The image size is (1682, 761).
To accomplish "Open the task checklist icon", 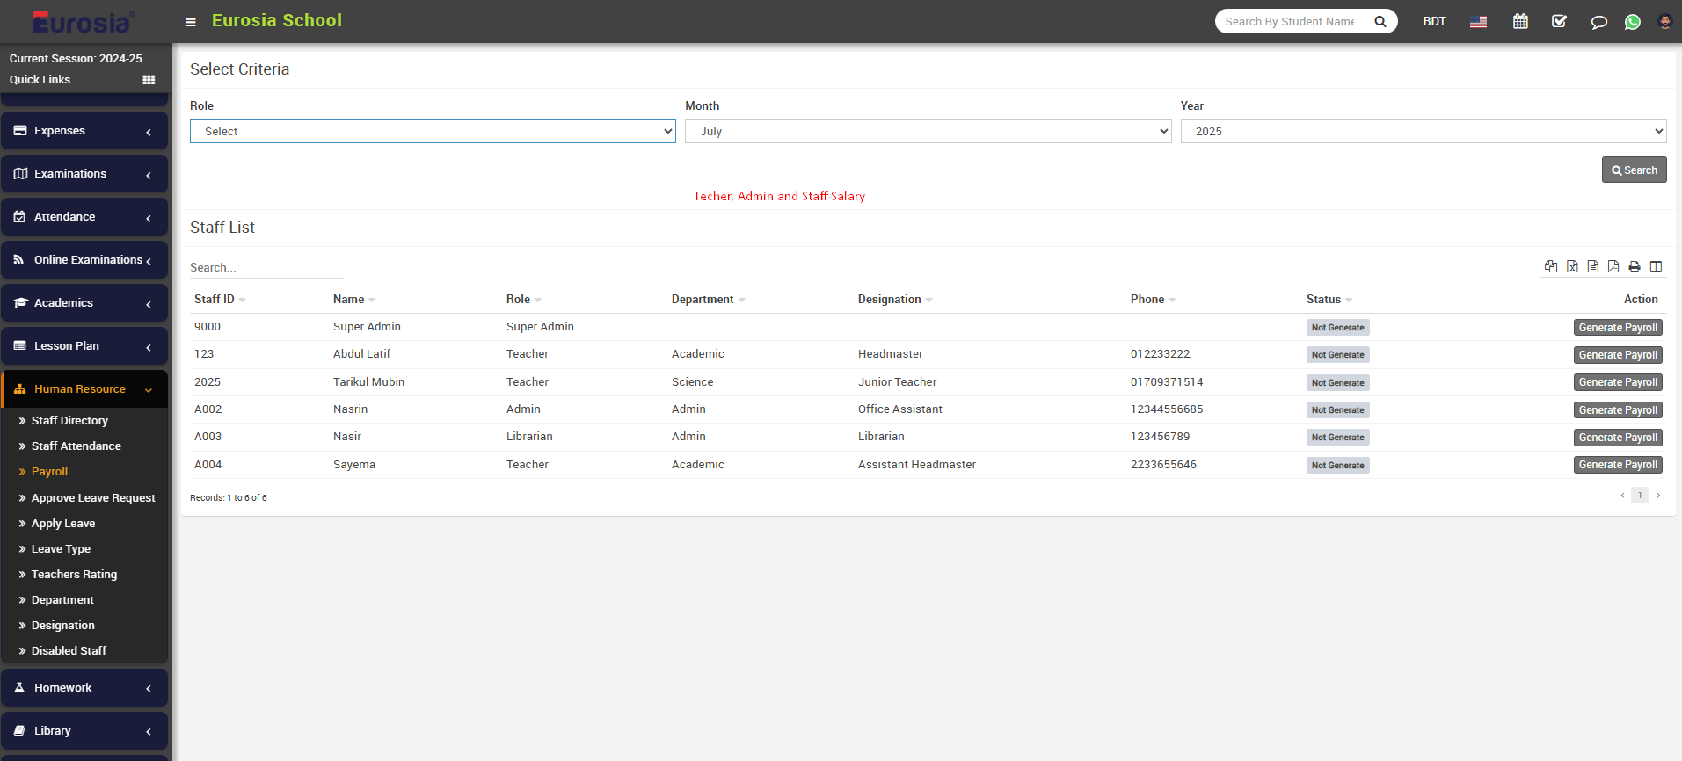I will [x=1559, y=22].
